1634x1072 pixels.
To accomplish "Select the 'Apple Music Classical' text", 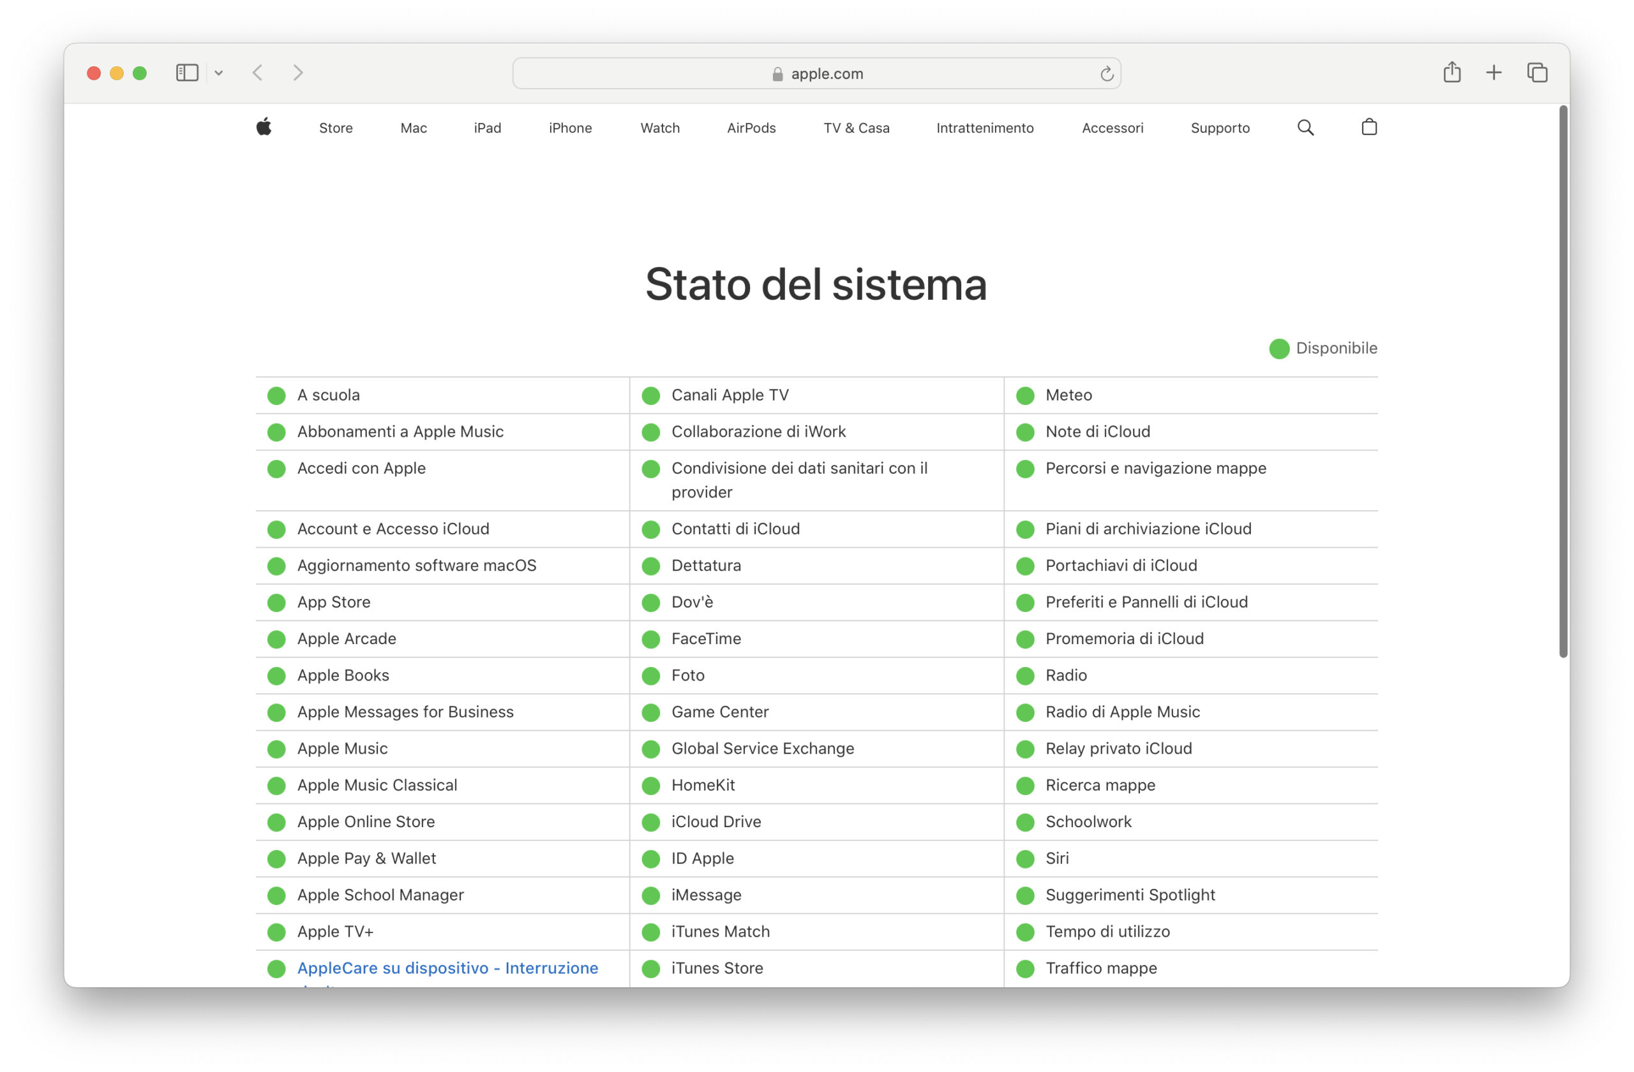I will tap(377, 784).
